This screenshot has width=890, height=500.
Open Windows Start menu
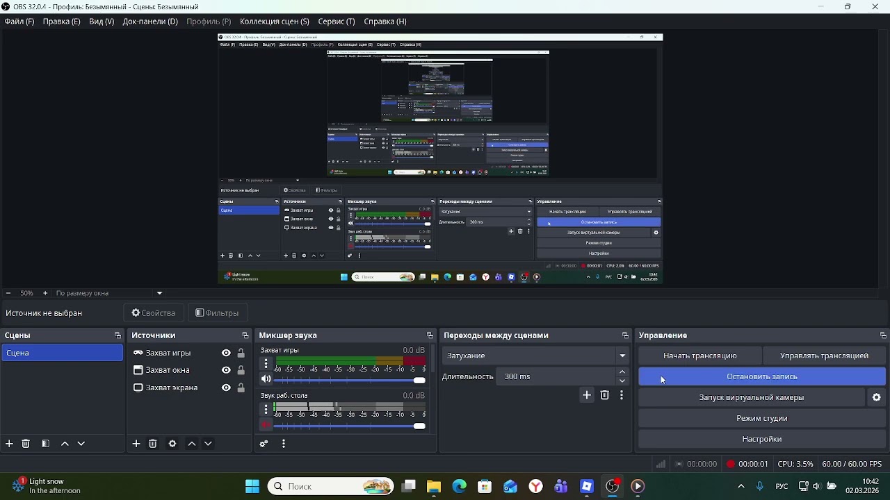(252, 486)
